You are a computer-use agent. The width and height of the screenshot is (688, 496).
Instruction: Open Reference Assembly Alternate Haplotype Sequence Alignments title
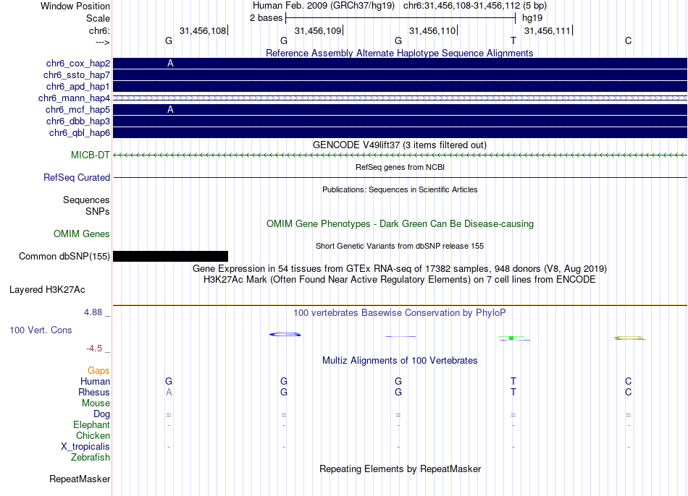[400, 53]
